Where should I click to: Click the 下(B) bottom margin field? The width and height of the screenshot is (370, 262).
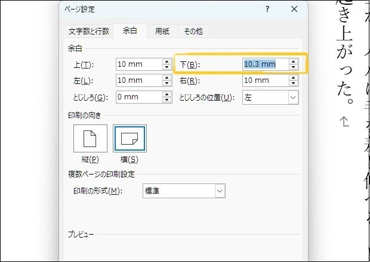pos(266,64)
